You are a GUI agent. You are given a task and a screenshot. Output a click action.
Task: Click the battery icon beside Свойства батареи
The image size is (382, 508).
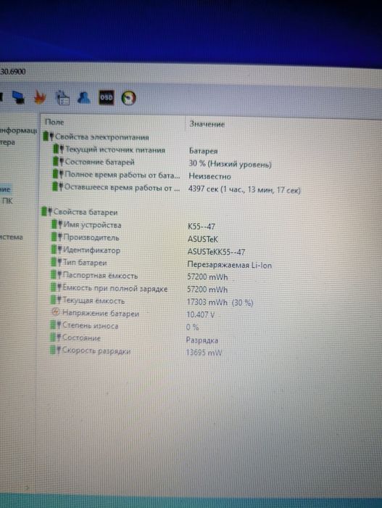pos(46,212)
